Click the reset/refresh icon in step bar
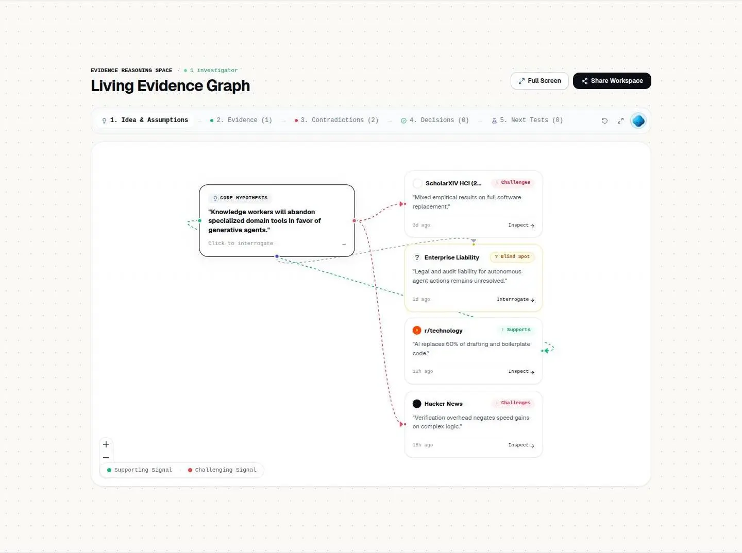This screenshot has width=742, height=553. [604, 120]
